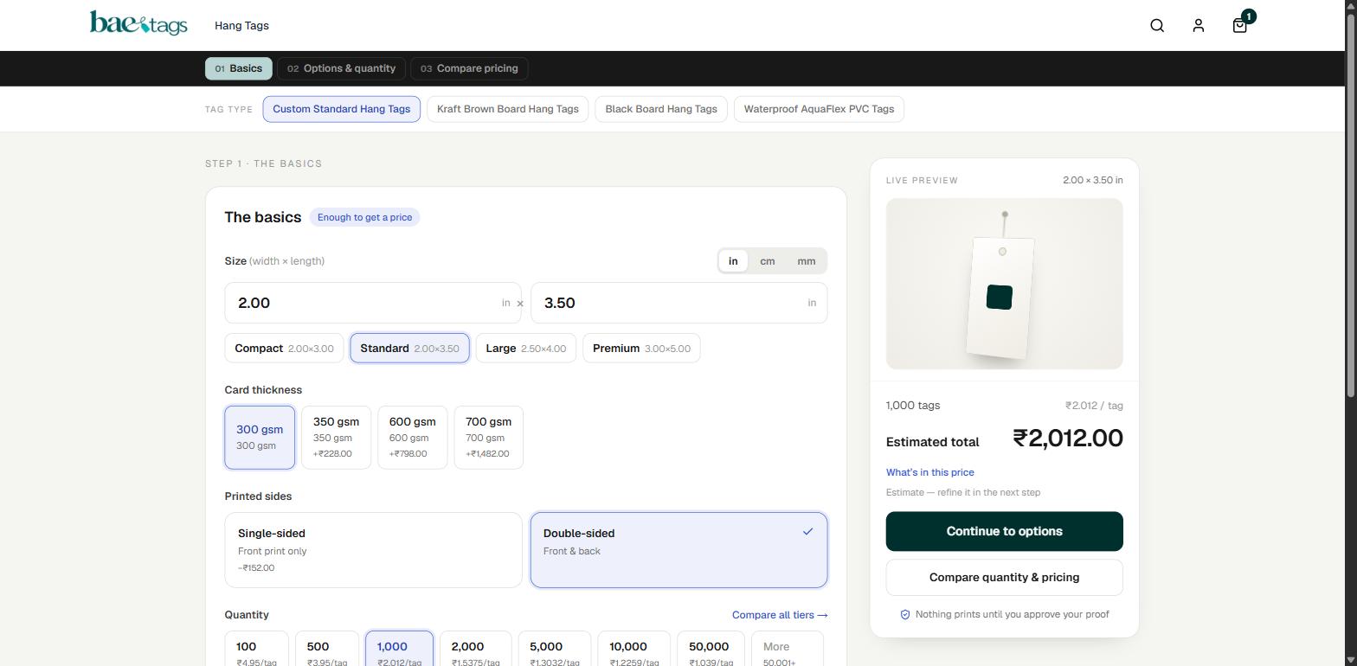Edit the length field showing 3.50

coord(679,303)
